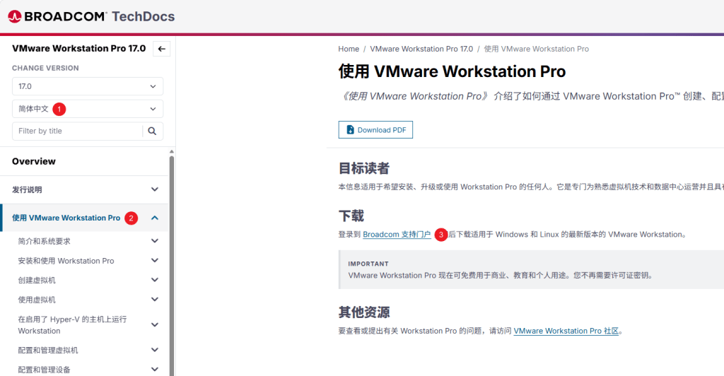Image resolution: width=724 pixels, height=376 pixels.
Task: Select 使用 VMware Workstation Pro sidebar entry
Action: pos(66,218)
